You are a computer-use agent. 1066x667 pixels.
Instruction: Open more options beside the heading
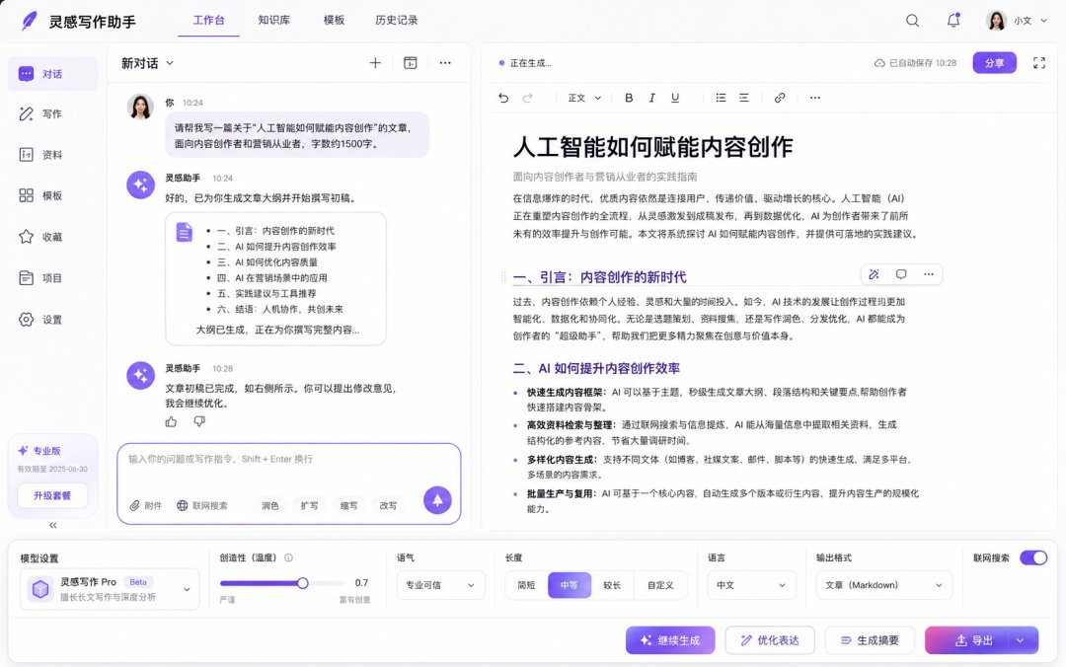point(929,274)
